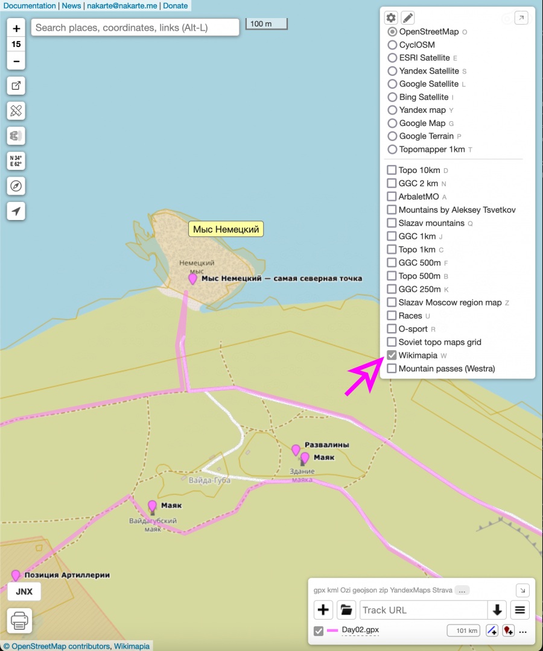Activate the ruler and pencil measure tool
543x651 pixels.
(16, 111)
